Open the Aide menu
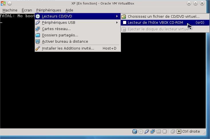Viewport: 210px width, 139px height. 69,10
